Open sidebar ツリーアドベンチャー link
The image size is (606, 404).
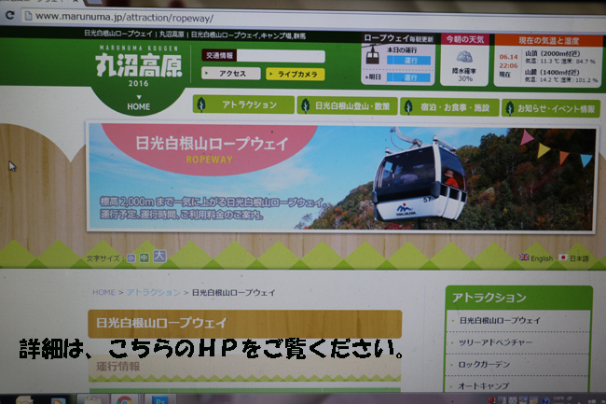point(495,342)
